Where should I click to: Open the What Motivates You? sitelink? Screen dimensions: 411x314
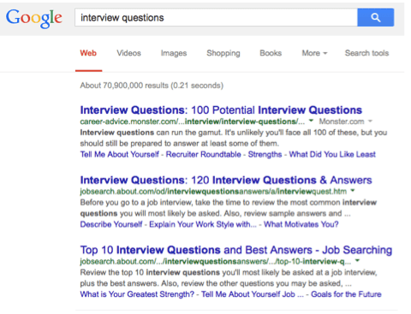tap(301, 224)
